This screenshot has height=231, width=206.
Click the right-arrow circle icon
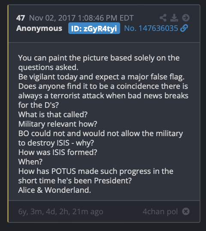(186, 18)
